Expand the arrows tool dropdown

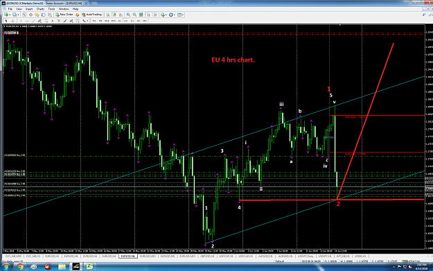tap(87, 21)
